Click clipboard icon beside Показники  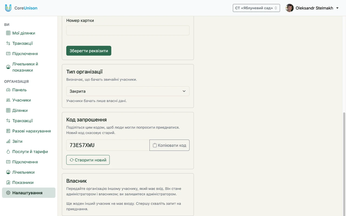pyautogui.click(x=8, y=183)
